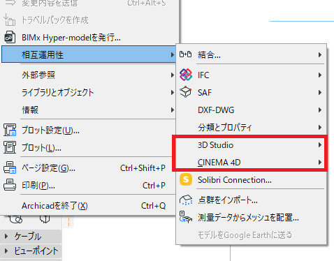Click the DXF-DWG row submenu arrow
Screen dimensions: 334x261
320,110
